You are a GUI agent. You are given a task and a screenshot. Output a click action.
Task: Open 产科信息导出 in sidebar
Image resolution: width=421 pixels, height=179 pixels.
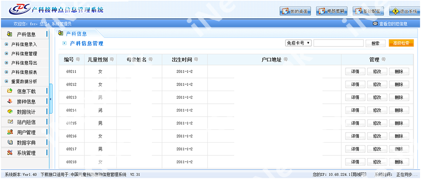pos(24,63)
